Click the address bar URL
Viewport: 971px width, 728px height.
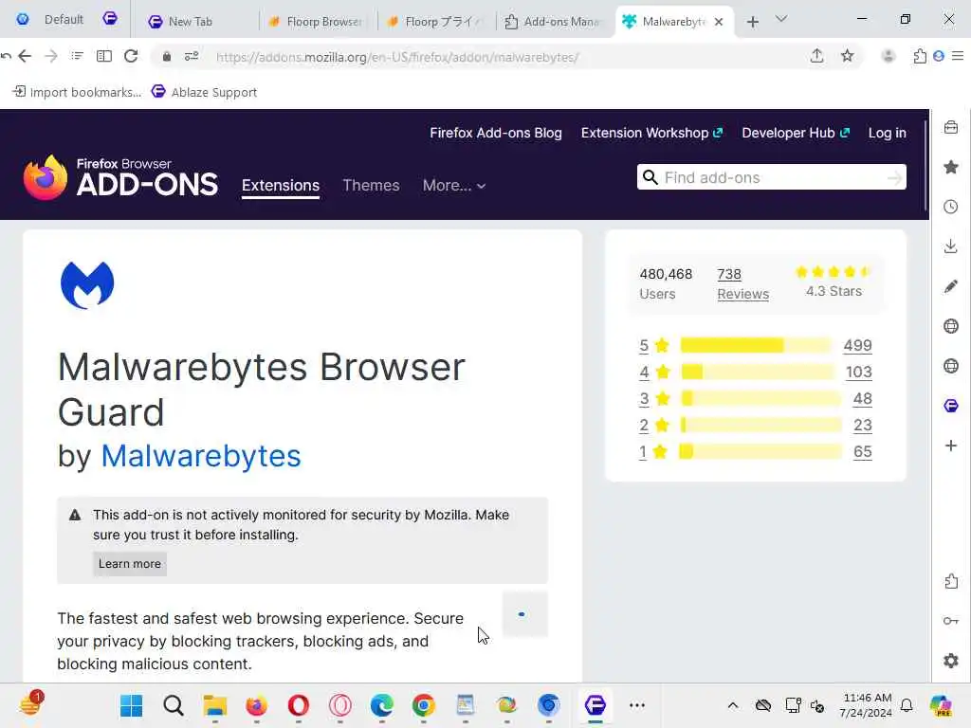click(397, 57)
